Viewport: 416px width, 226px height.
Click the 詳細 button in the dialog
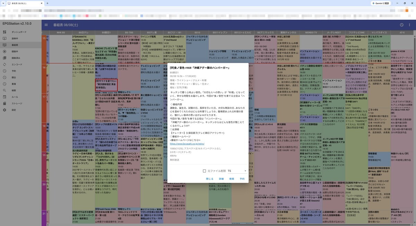click(221, 179)
